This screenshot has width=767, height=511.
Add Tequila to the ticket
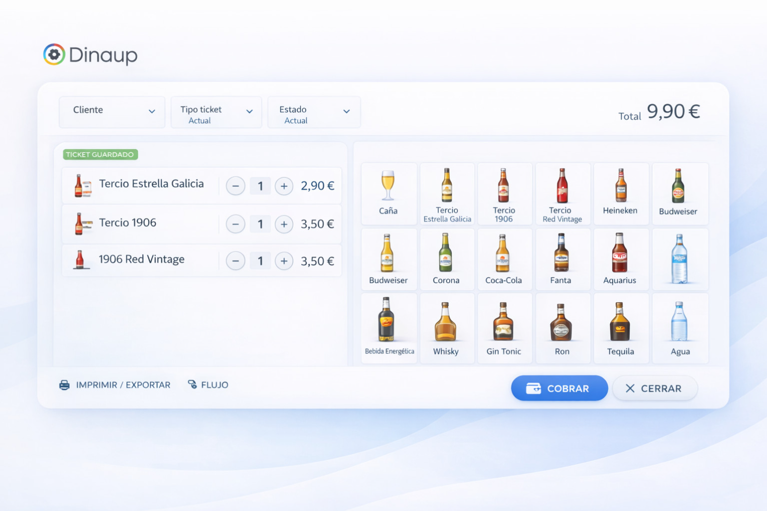pos(620,328)
